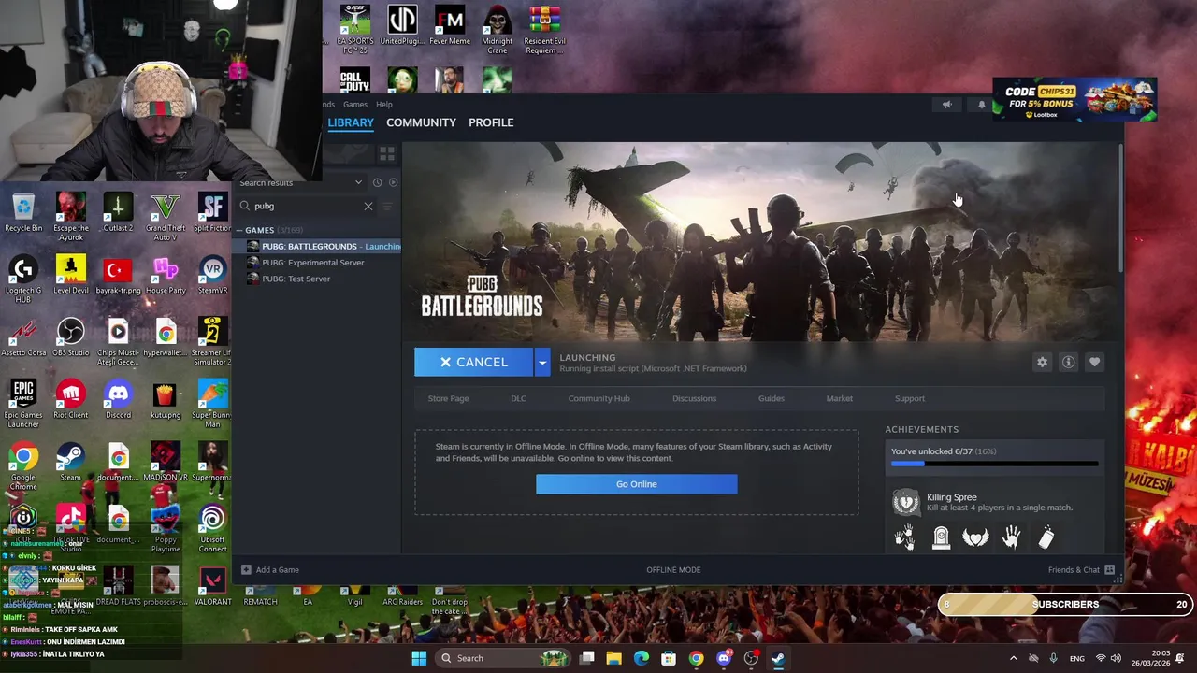Click the announcements megaphone icon in Steam
This screenshot has width=1197, height=673.
pos(946,105)
